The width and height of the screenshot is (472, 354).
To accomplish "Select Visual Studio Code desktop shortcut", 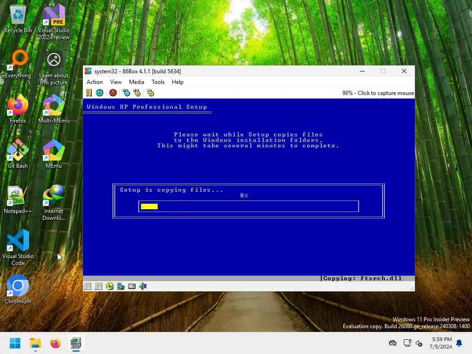I will (x=18, y=248).
